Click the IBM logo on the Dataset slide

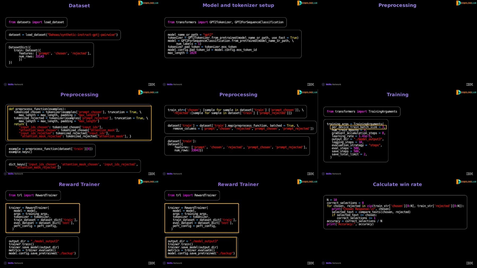tap(152, 85)
